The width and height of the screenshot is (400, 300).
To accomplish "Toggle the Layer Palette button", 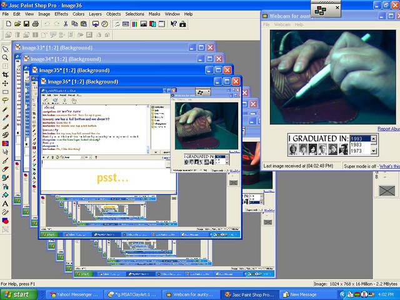I will [152, 24].
